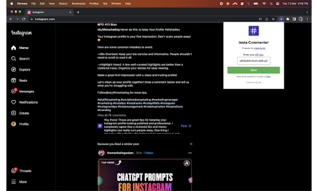318x191 pixels.
Task: Open the emoji picker beside Post
Action: point(190,126)
